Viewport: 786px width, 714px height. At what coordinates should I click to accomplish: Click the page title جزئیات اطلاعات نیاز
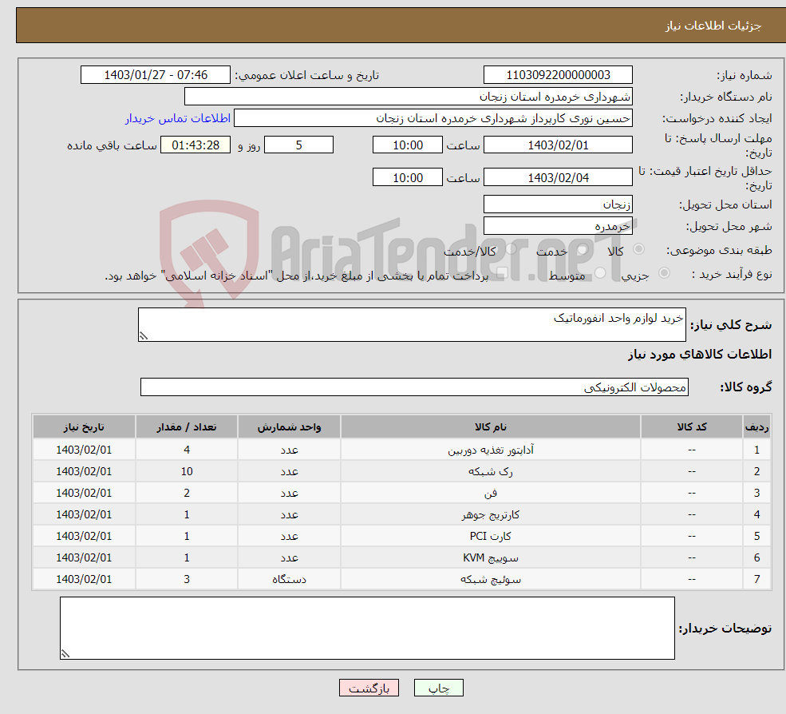[713, 26]
